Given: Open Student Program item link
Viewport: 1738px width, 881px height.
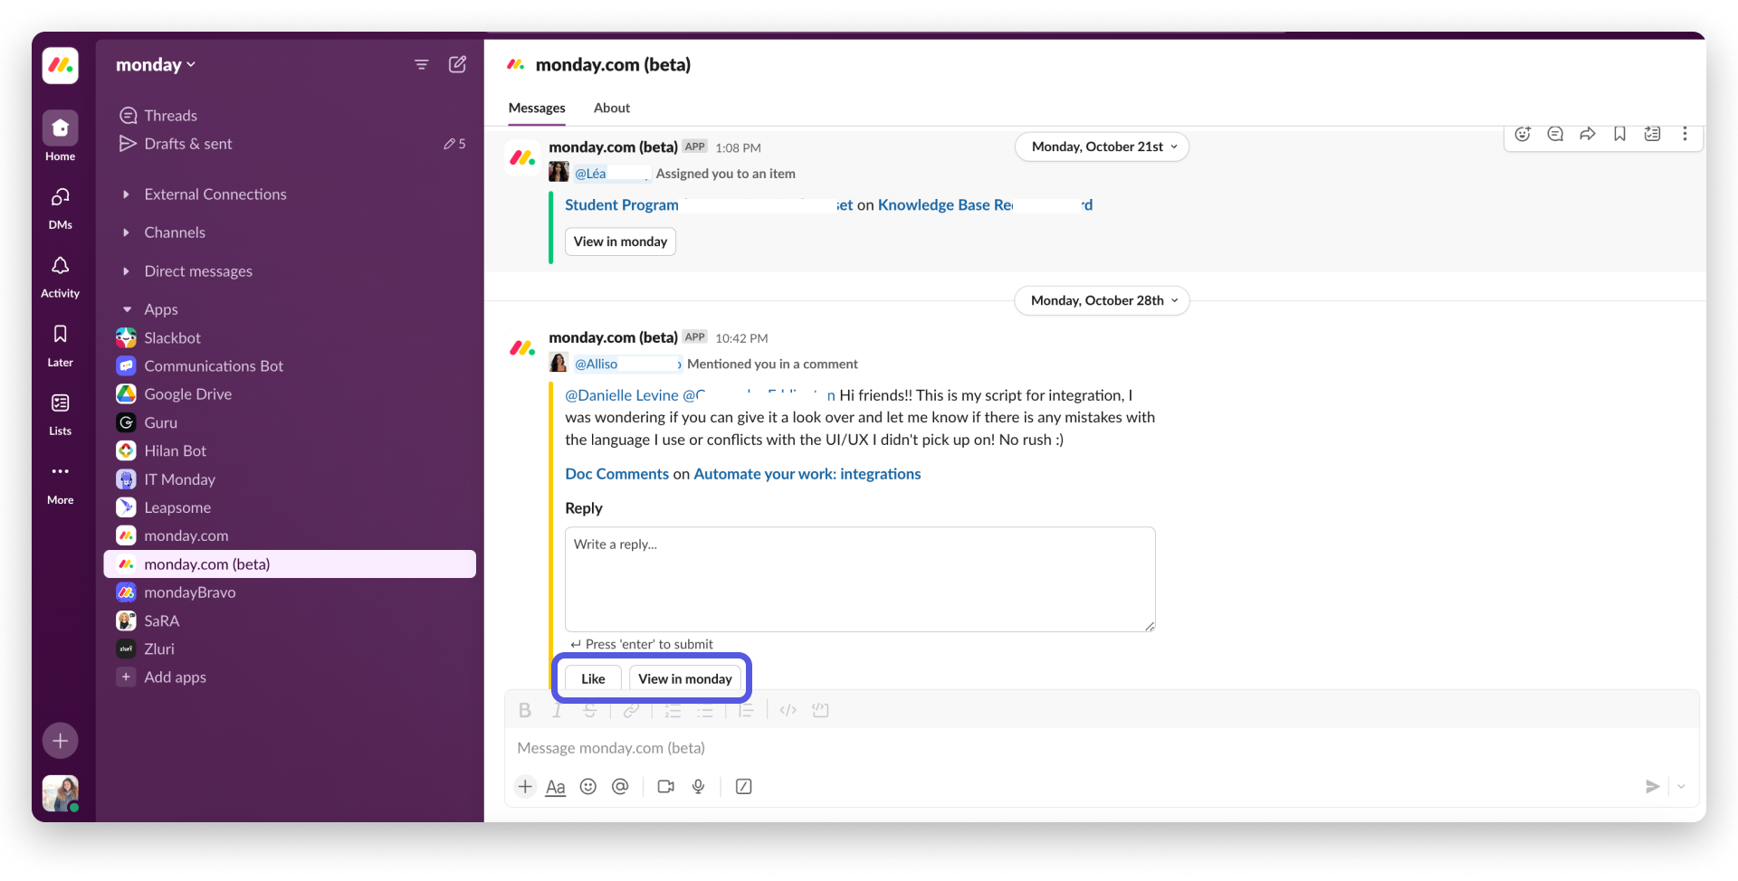Looking at the screenshot, I should 621,205.
